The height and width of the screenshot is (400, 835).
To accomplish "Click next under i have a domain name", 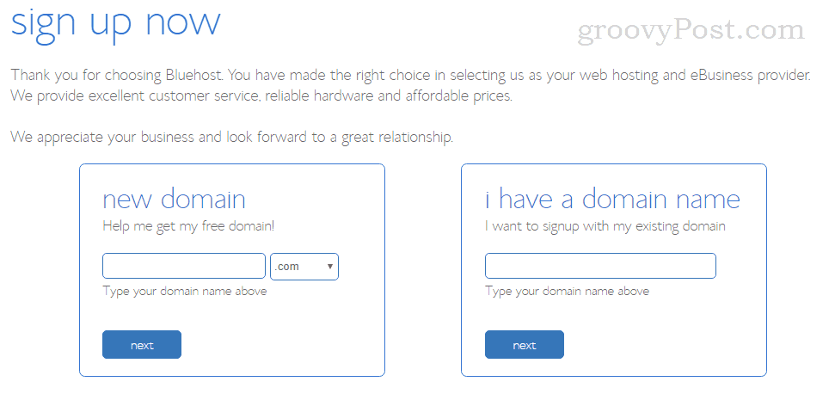I will pyautogui.click(x=524, y=345).
